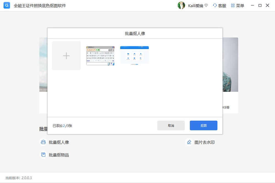Click the 图片去水印 eraser icon
Viewport: 275px width, 183px height.
(x=189, y=142)
